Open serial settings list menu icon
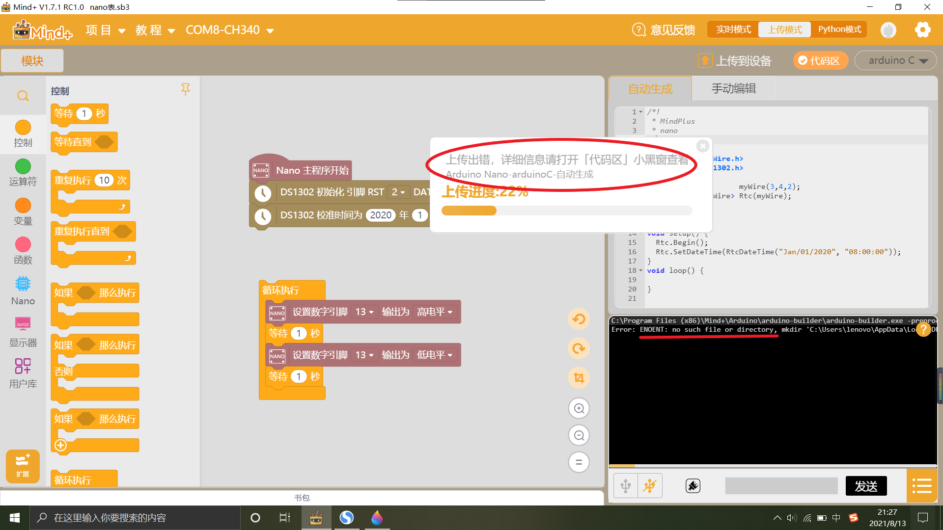 coord(922,486)
